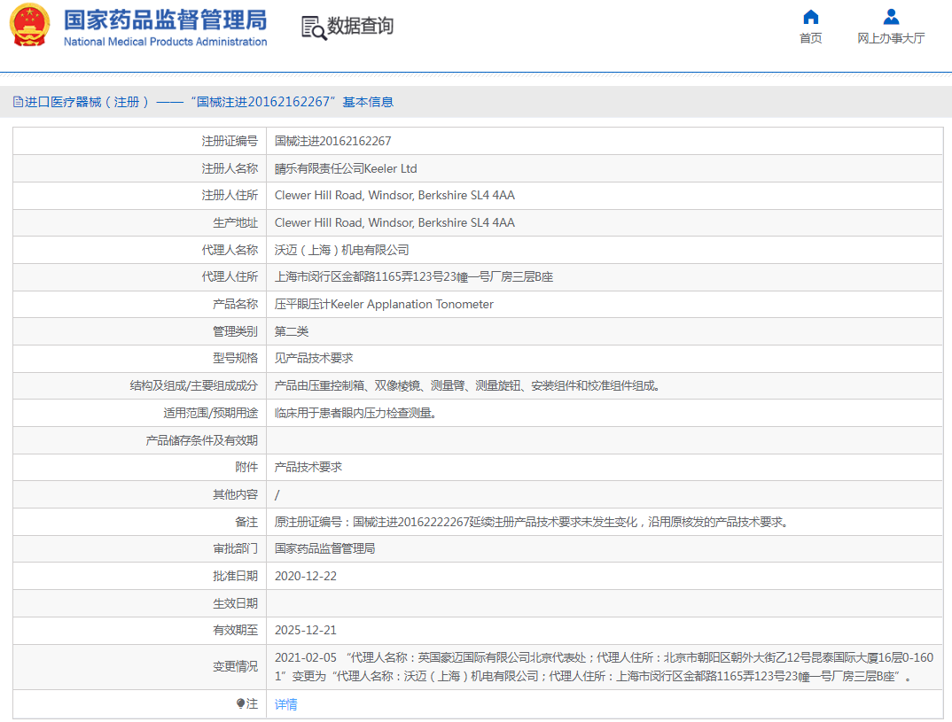Click the 审批部门 row label
The image size is (952, 722).
235,548
